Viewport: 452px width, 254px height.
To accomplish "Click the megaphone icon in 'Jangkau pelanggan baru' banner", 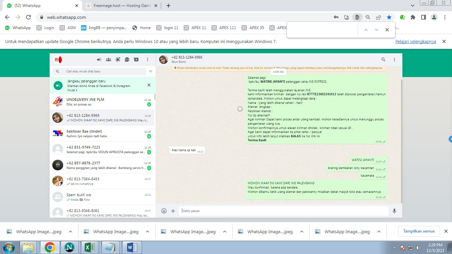I will click(58, 86).
